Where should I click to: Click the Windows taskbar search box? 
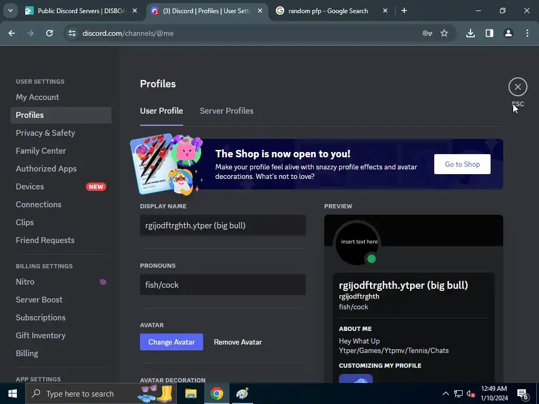click(x=101, y=393)
